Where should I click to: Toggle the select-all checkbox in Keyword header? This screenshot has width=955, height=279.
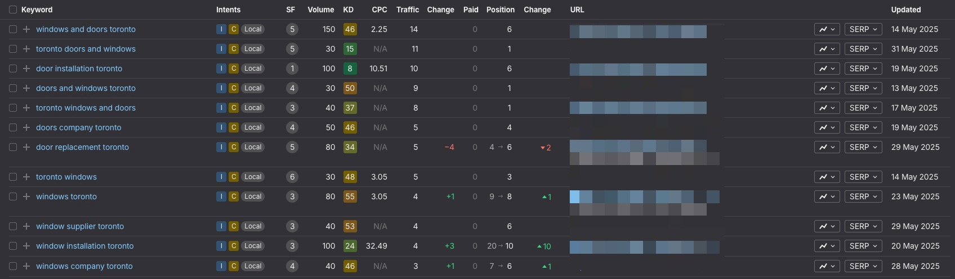tap(13, 10)
